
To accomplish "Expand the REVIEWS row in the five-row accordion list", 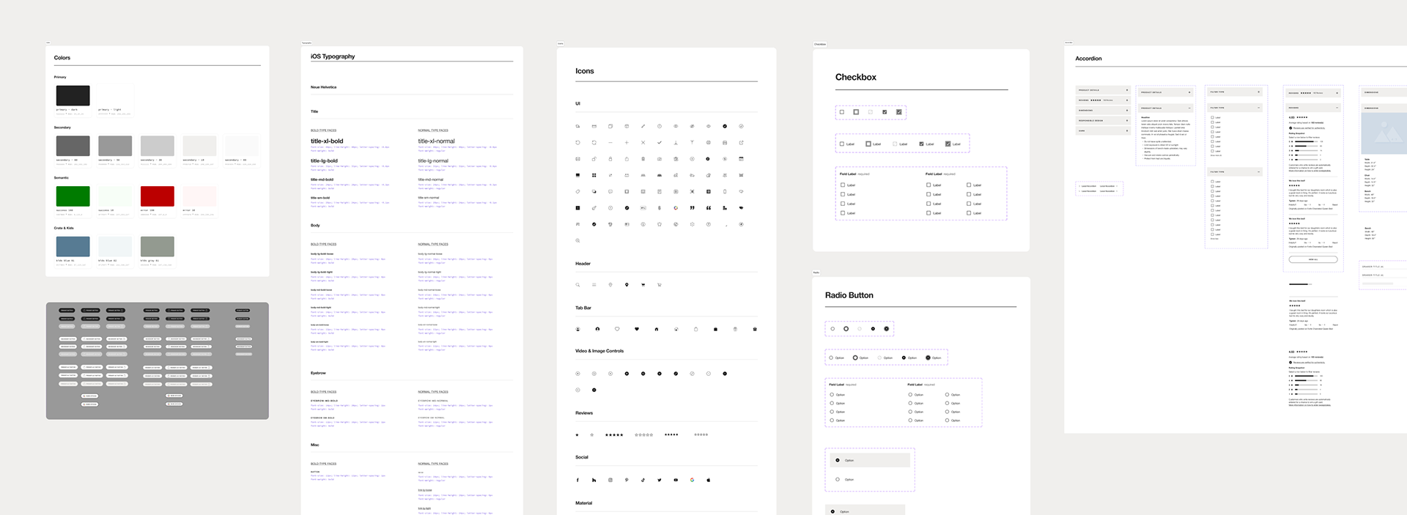I will tap(1103, 100).
